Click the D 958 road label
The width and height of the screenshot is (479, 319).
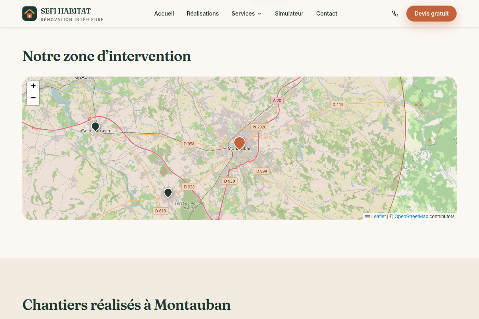pyautogui.click(x=189, y=144)
